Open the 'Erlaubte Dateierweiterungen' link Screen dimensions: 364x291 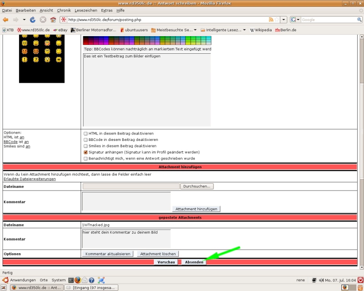tap(30, 179)
